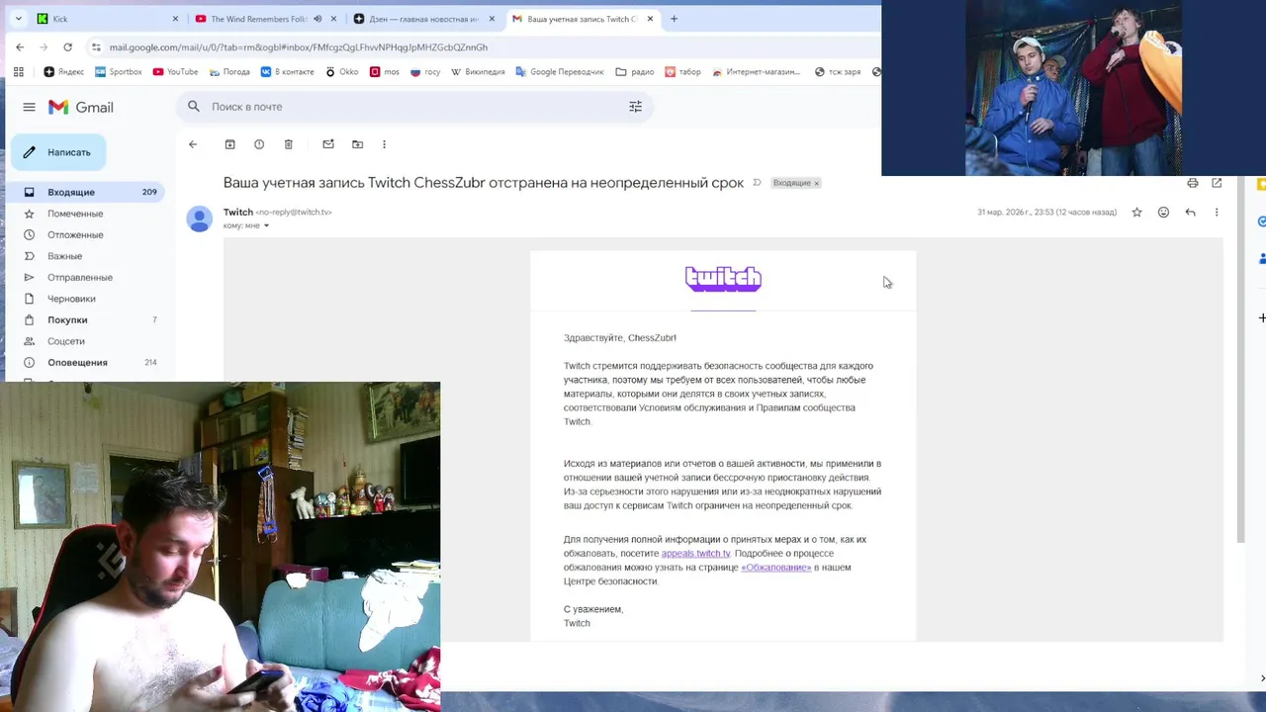Click the Twitch logo in email
1266x712 pixels.
pos(723,279)
